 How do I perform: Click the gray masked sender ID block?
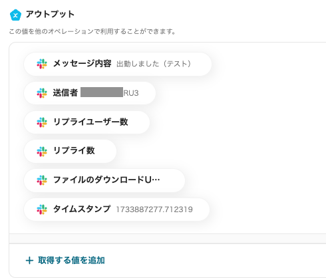pyautogui.click(x=102, y=92)
